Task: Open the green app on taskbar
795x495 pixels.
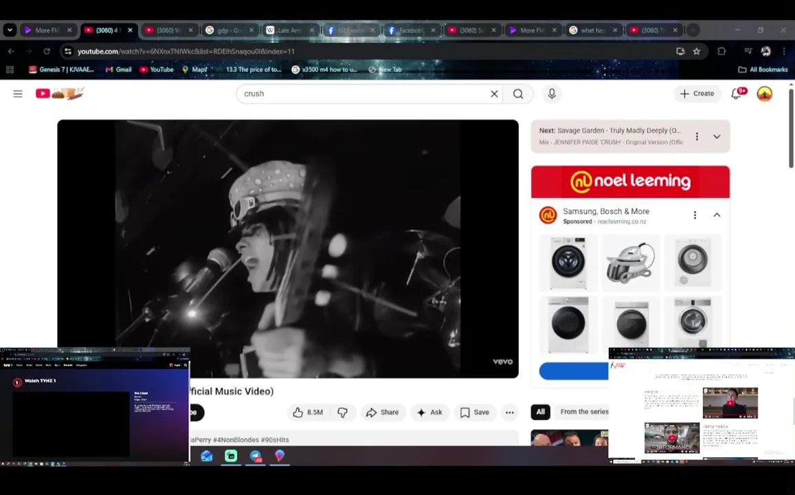Action: coord(231,456)
